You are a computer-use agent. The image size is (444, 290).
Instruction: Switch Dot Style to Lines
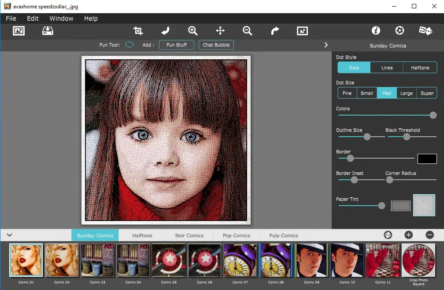click(387, 68)
